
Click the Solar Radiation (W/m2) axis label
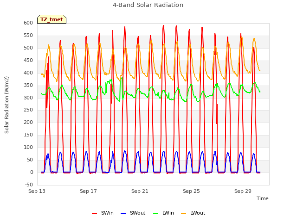(6, 105)
